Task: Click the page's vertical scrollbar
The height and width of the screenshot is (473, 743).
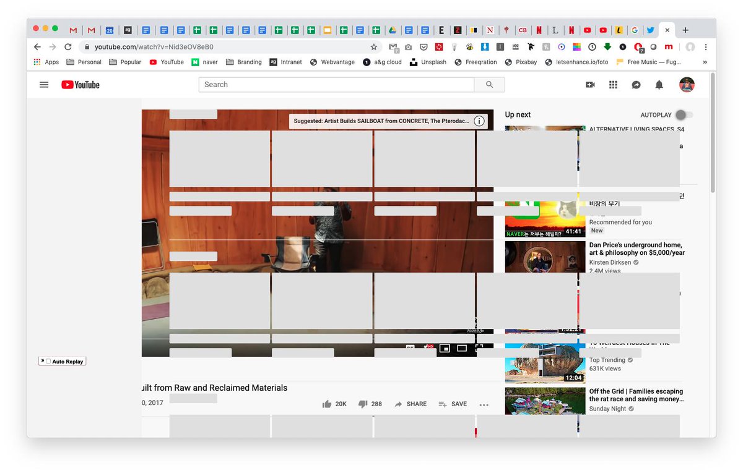Action: tap(713, 133)
